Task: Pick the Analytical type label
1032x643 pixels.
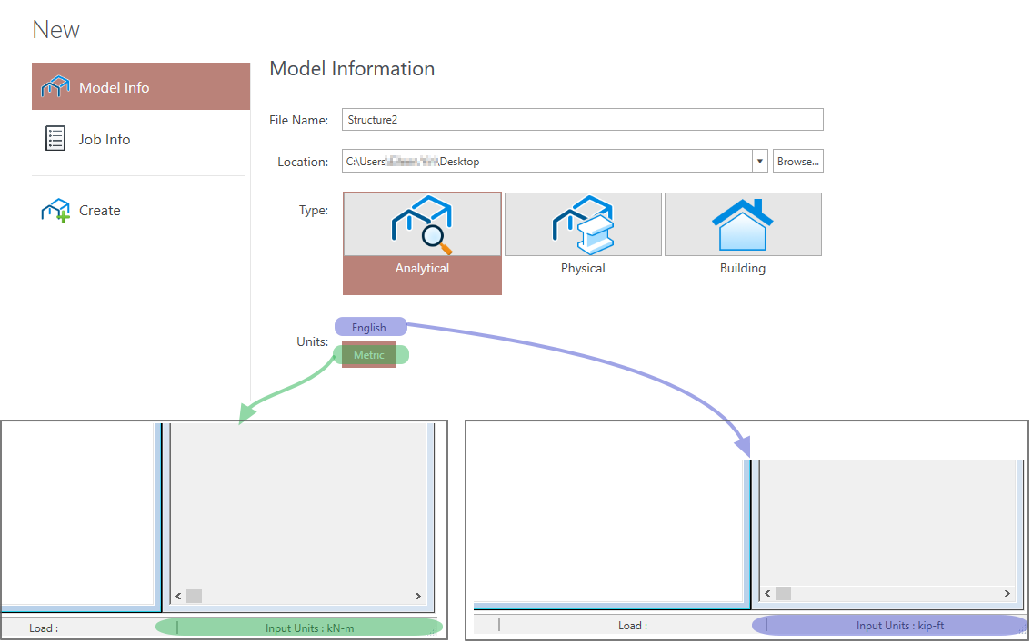Action: pos(422,269)
